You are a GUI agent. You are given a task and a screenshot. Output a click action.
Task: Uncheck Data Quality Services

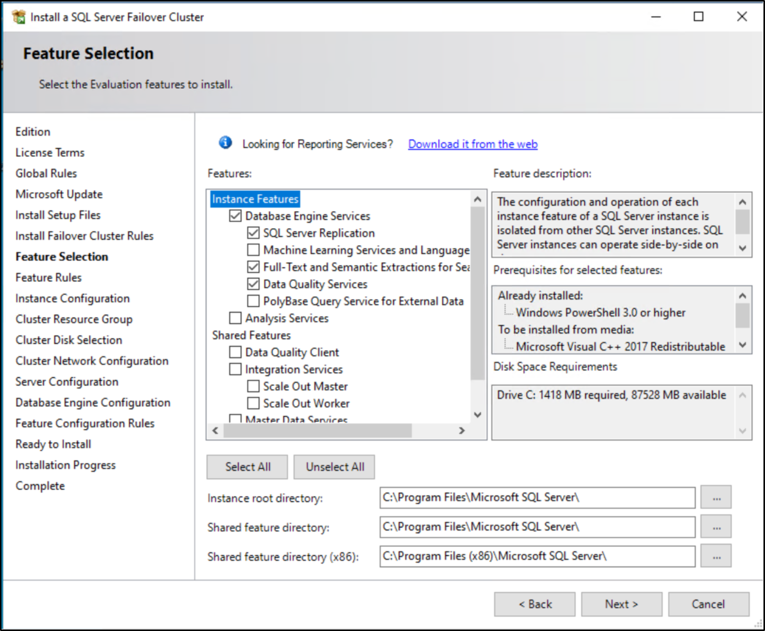pyautogui.click(x=253, y=284)
